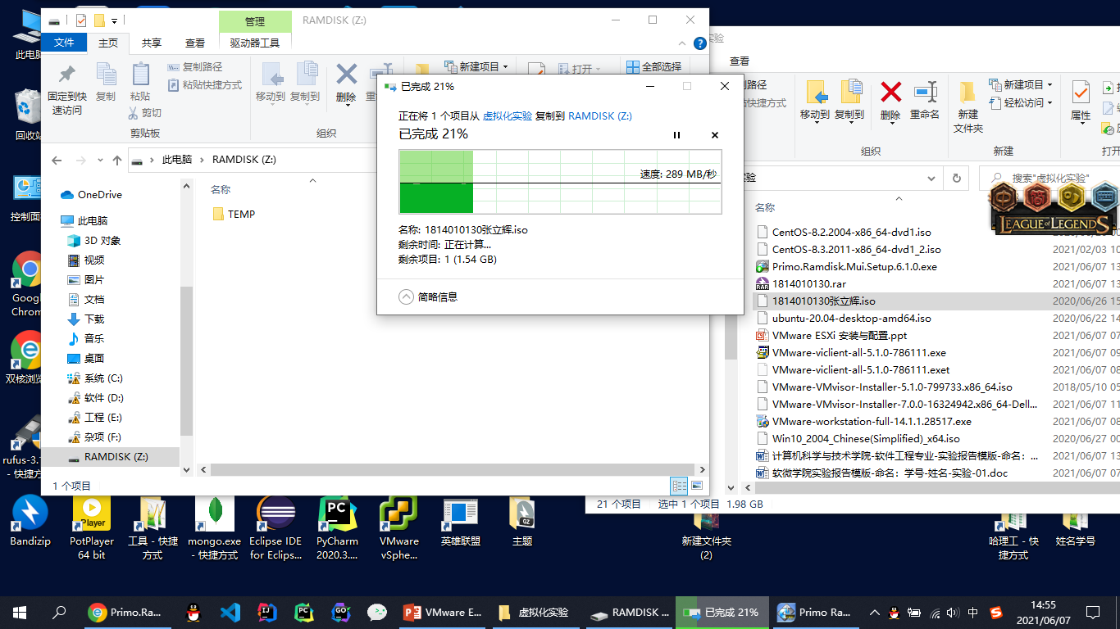Switch to details view layout
Screen dimensions: 1120x629
tap(679, 486)
